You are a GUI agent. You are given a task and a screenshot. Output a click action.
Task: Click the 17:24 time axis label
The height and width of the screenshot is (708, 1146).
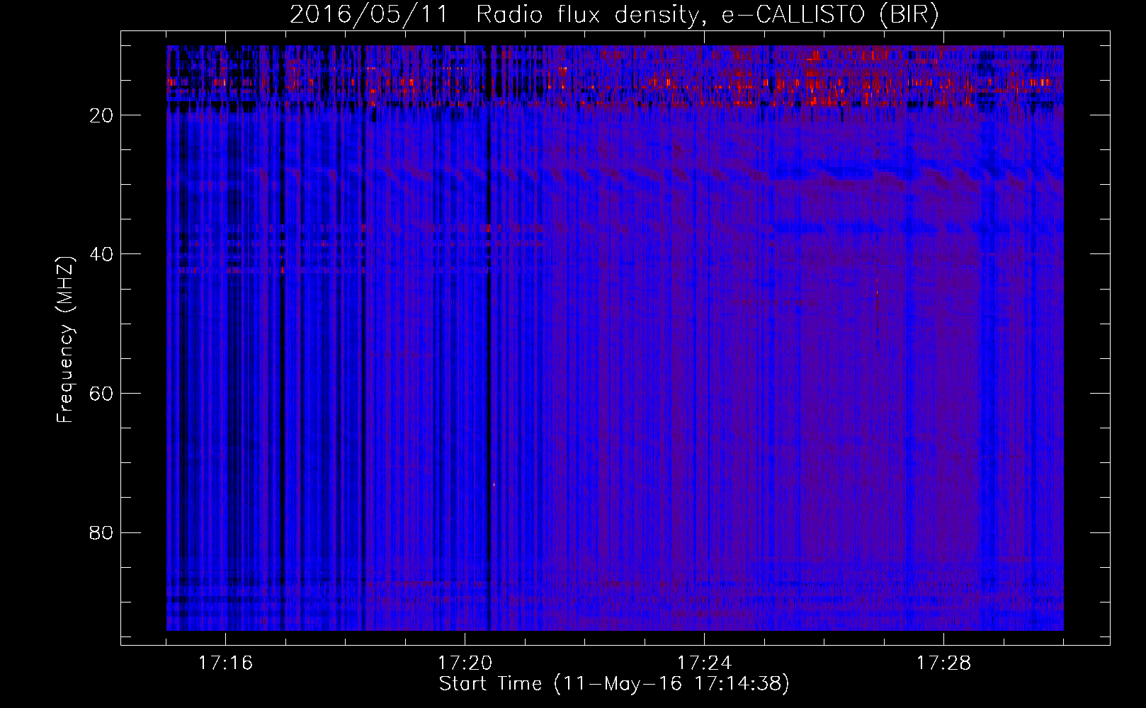coord(705,663)
